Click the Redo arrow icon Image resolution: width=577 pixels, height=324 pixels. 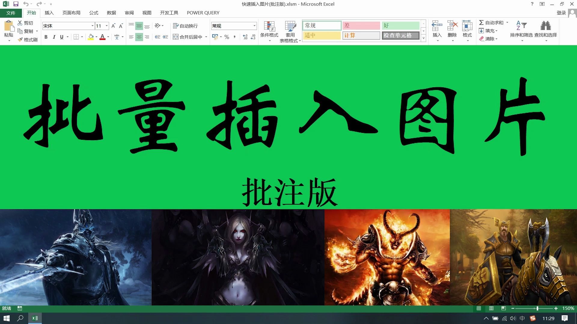[39, 4]
